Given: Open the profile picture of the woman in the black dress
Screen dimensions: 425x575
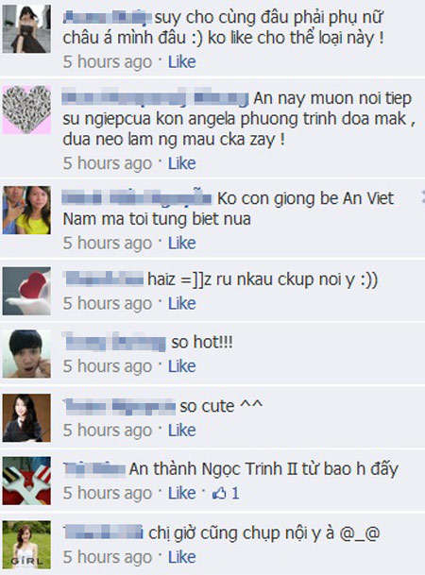Looking at the screenshot, I should point(26,29).
